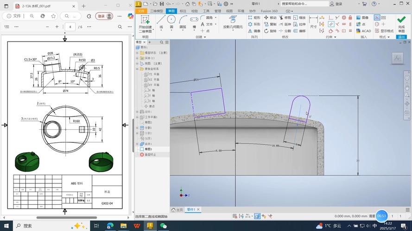
Task: Toggle the construction line format button
Action: point(377,18)
